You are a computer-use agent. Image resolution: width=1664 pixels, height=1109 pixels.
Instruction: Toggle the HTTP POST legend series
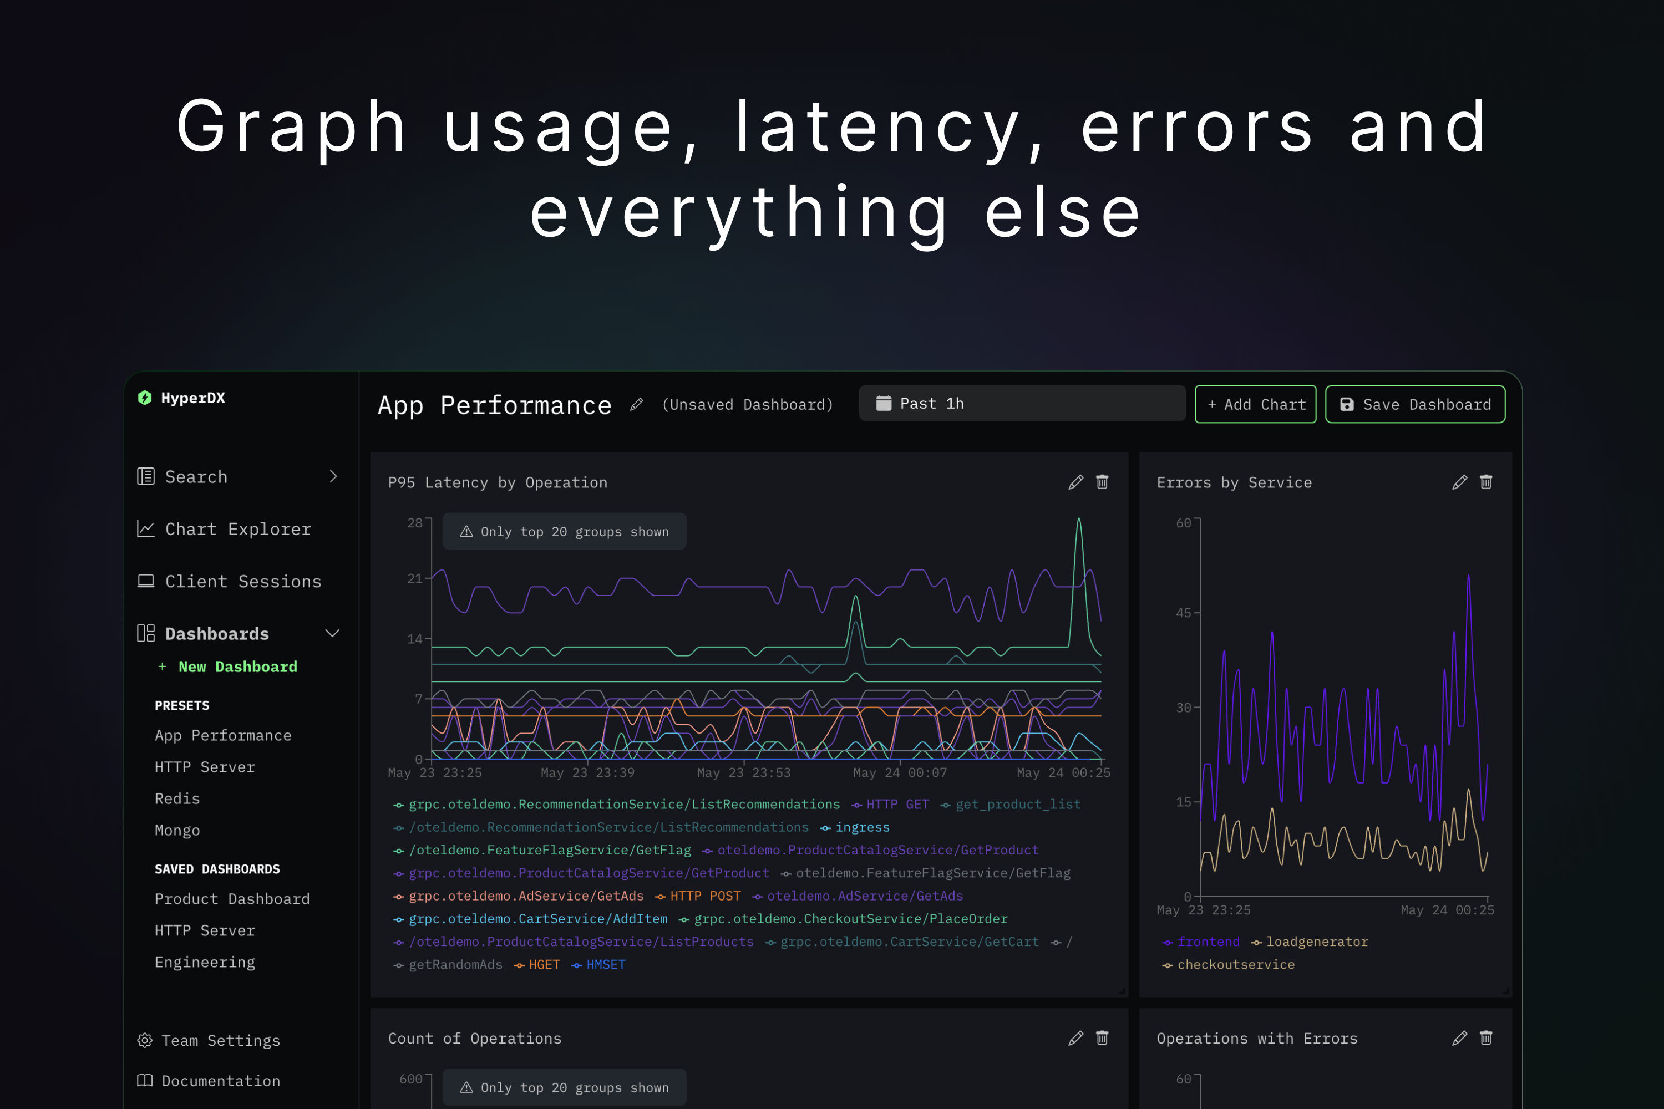pos(698,896)
